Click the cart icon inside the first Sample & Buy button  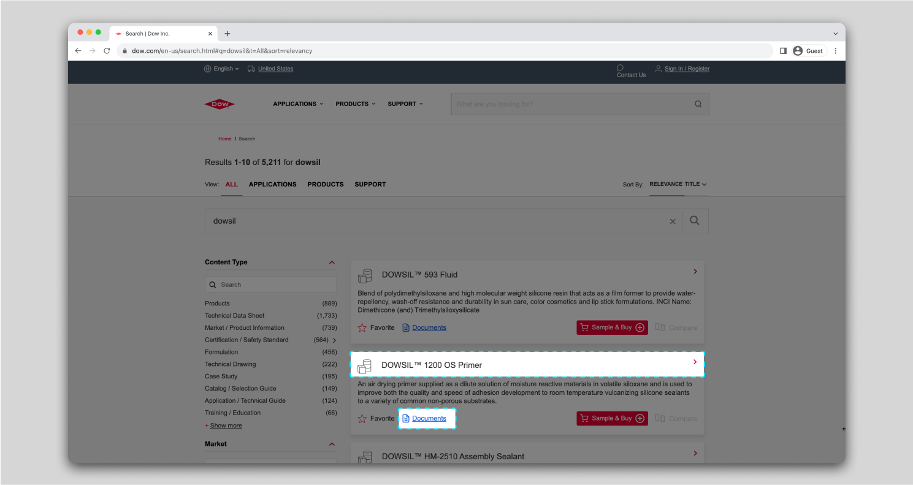tap(586, 327)
